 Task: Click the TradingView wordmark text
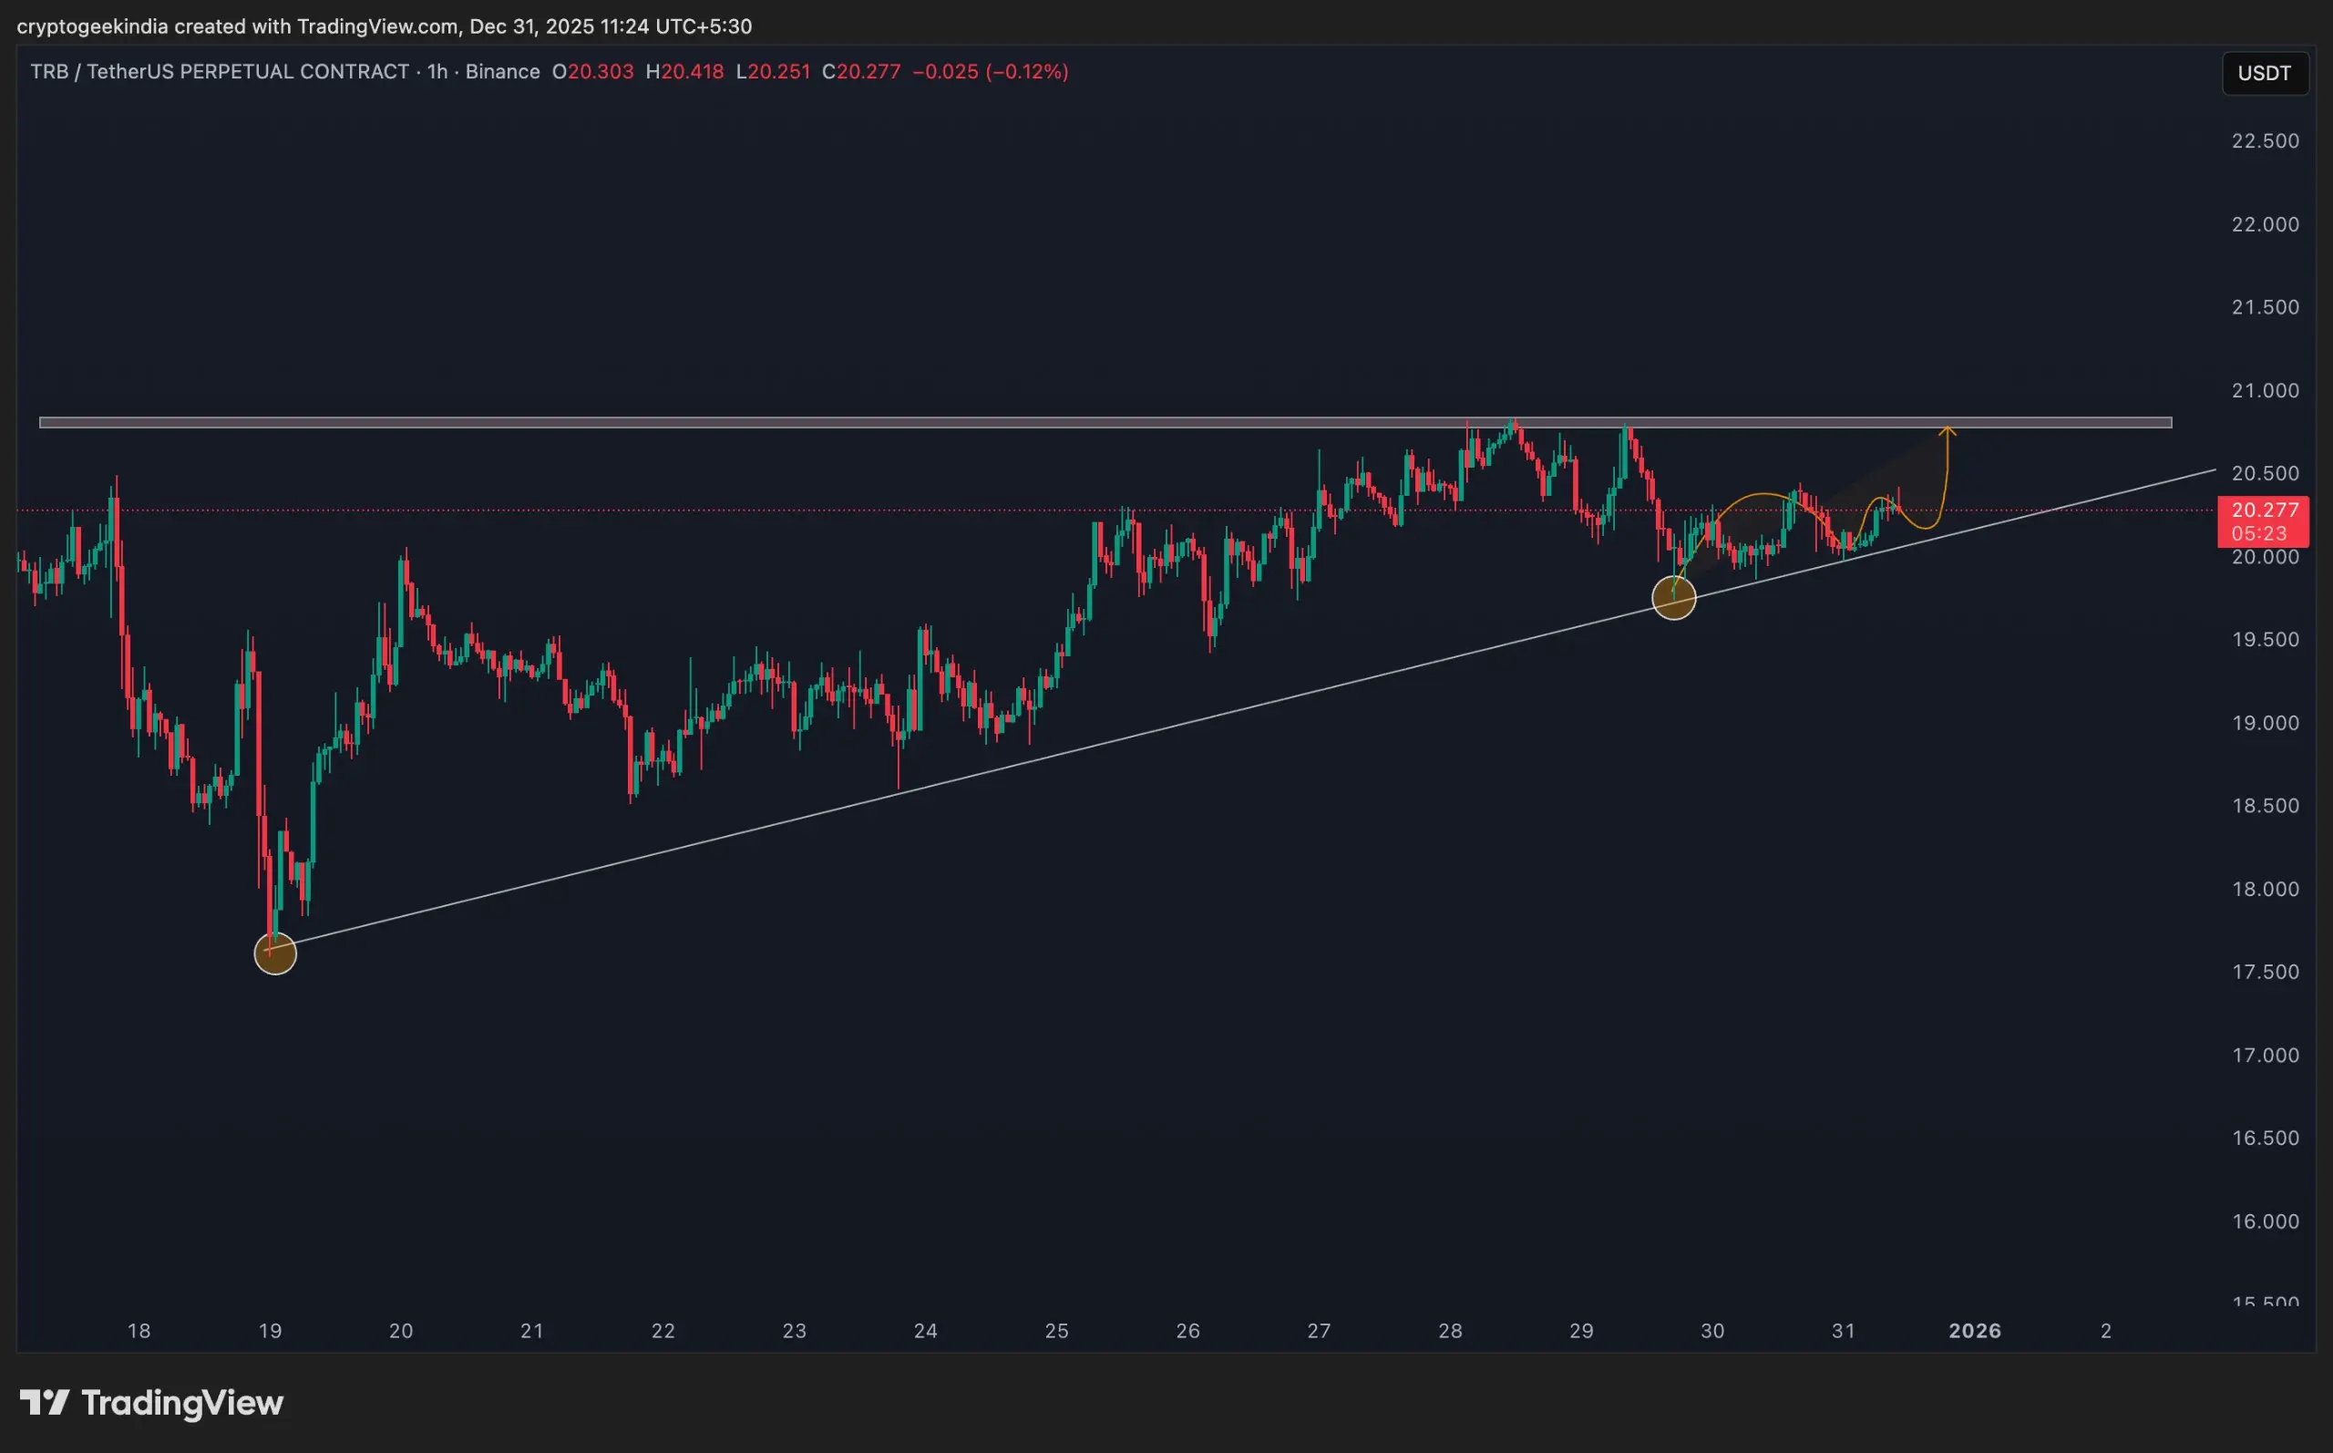pyautogui.click(x=182, y=1403)
